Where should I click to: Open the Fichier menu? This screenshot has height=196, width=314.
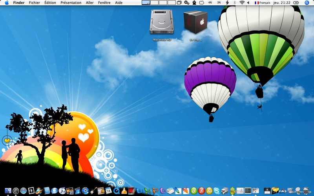point(34,3)
